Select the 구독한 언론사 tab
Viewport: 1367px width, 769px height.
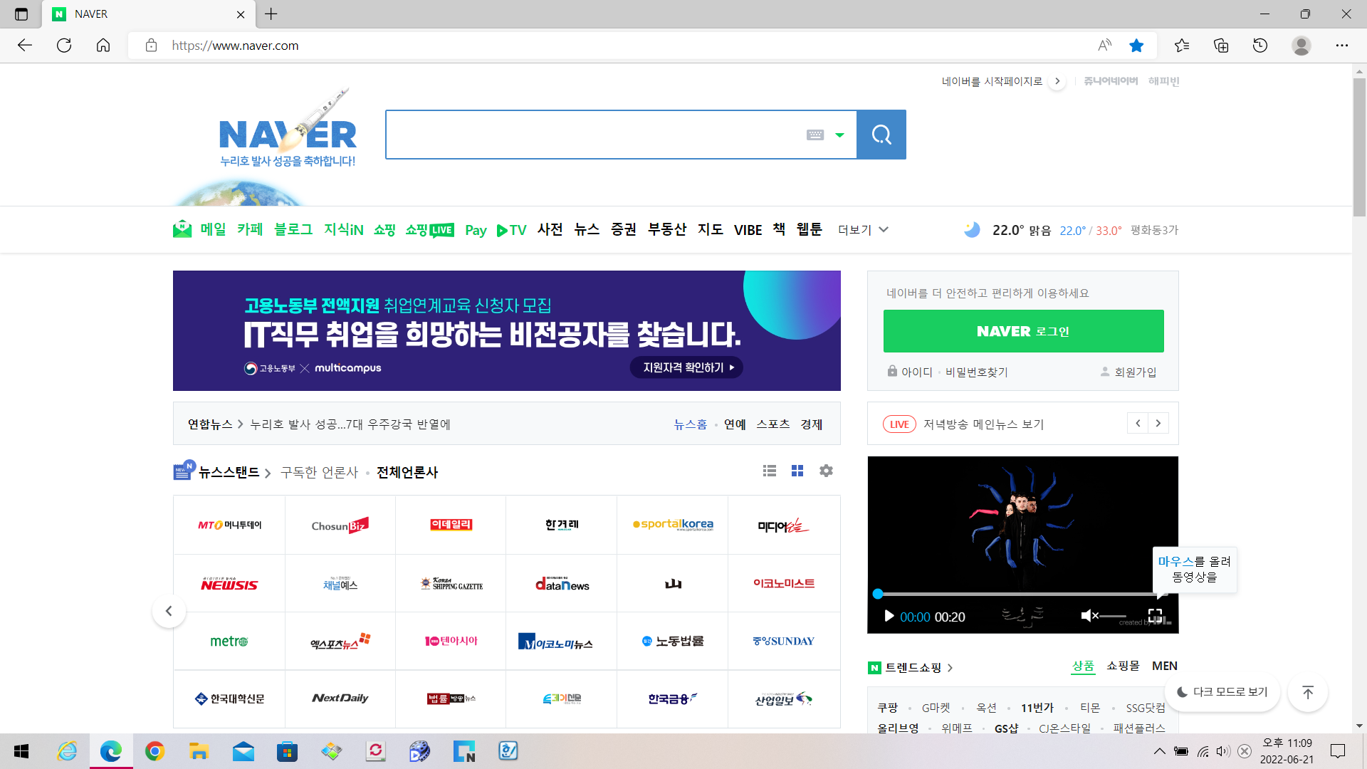pyautogui.click(x=319, y=472)
